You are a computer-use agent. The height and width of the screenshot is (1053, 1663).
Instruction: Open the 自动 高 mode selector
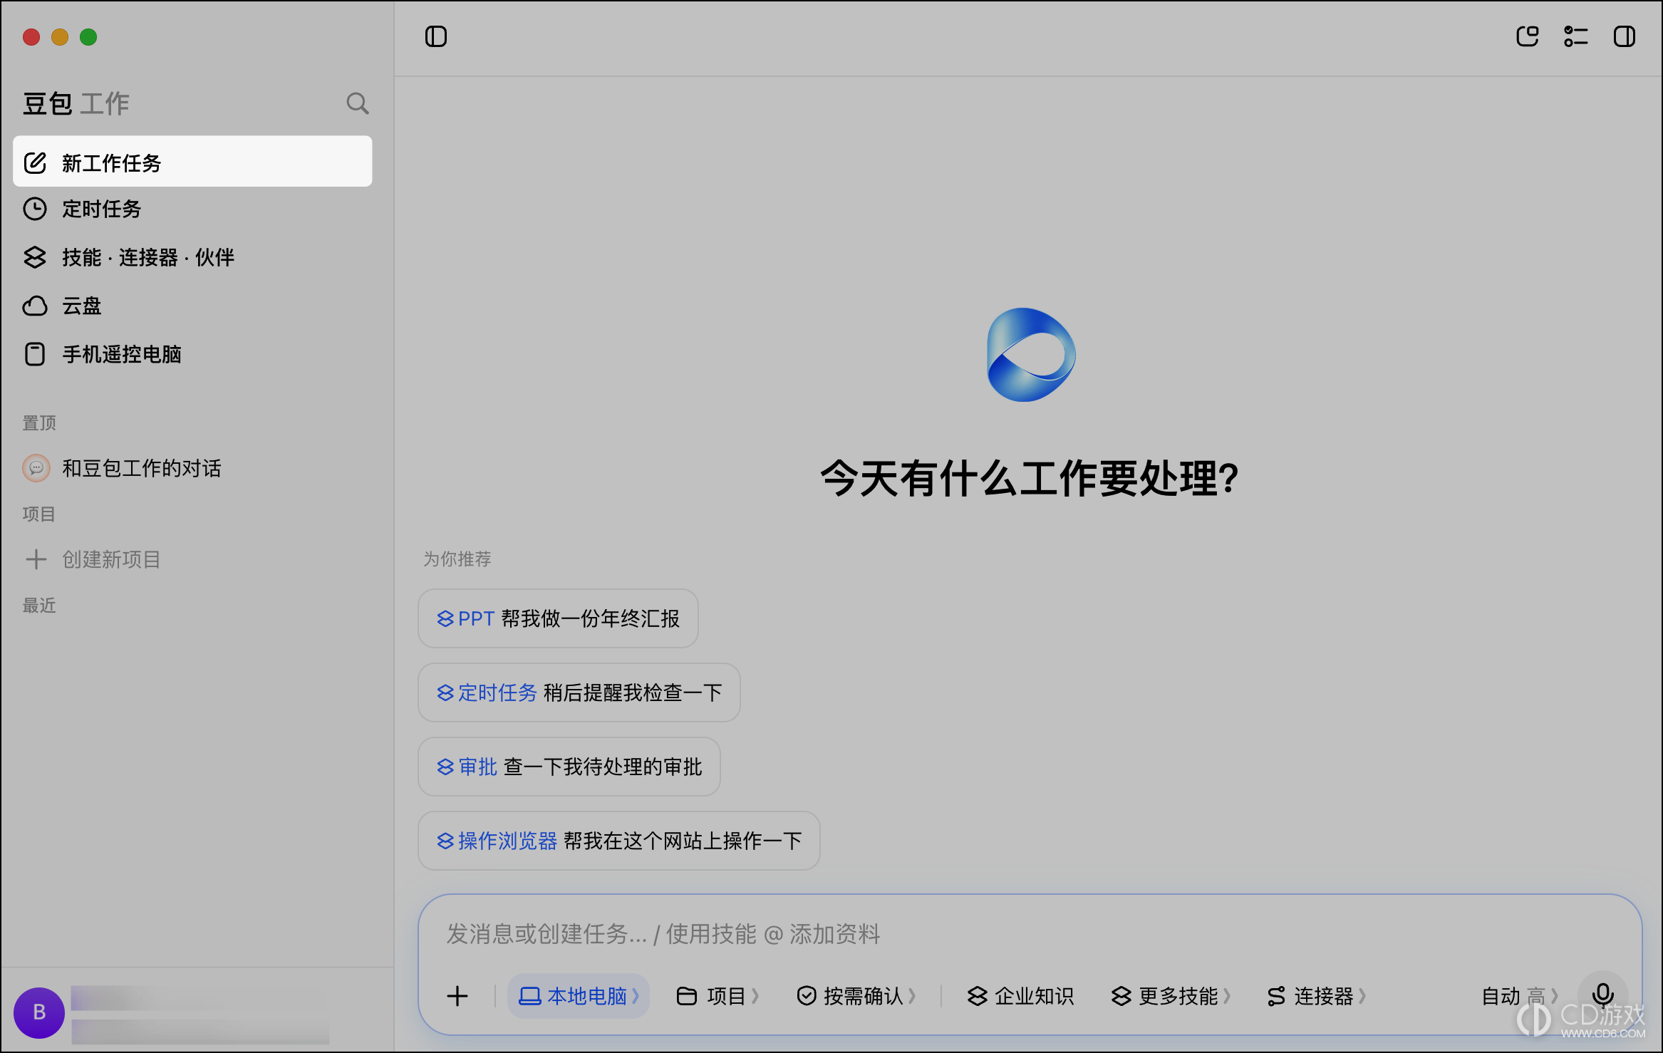tap(1520, 996)
